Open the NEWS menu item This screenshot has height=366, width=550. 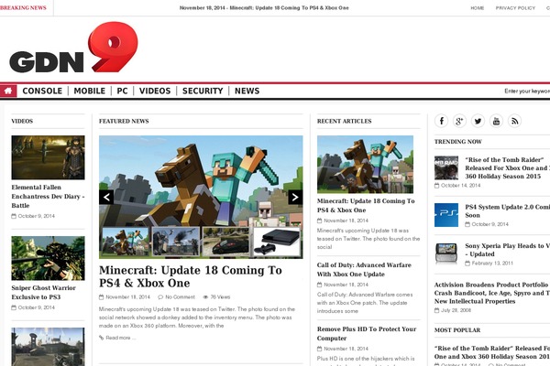(x=247, y=91)
